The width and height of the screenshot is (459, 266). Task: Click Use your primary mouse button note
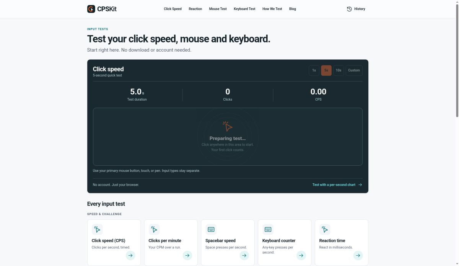click(146, 171)
